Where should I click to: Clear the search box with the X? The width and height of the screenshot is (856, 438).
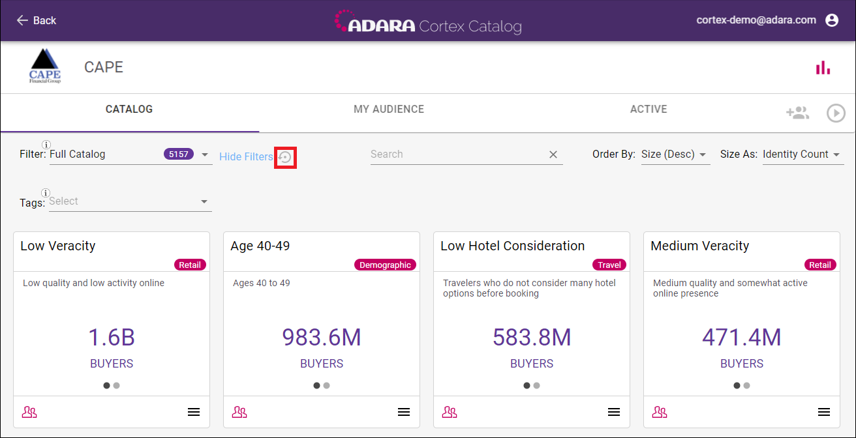[x=553, y=154]
